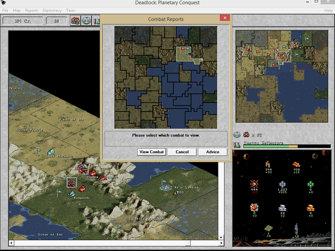Click Cancel in Combat Reports dialog
The image size is (335, 251).
[182, 152]
